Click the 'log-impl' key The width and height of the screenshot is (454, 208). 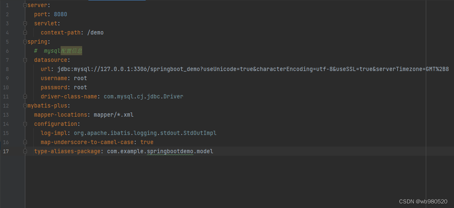pos(54,133)
